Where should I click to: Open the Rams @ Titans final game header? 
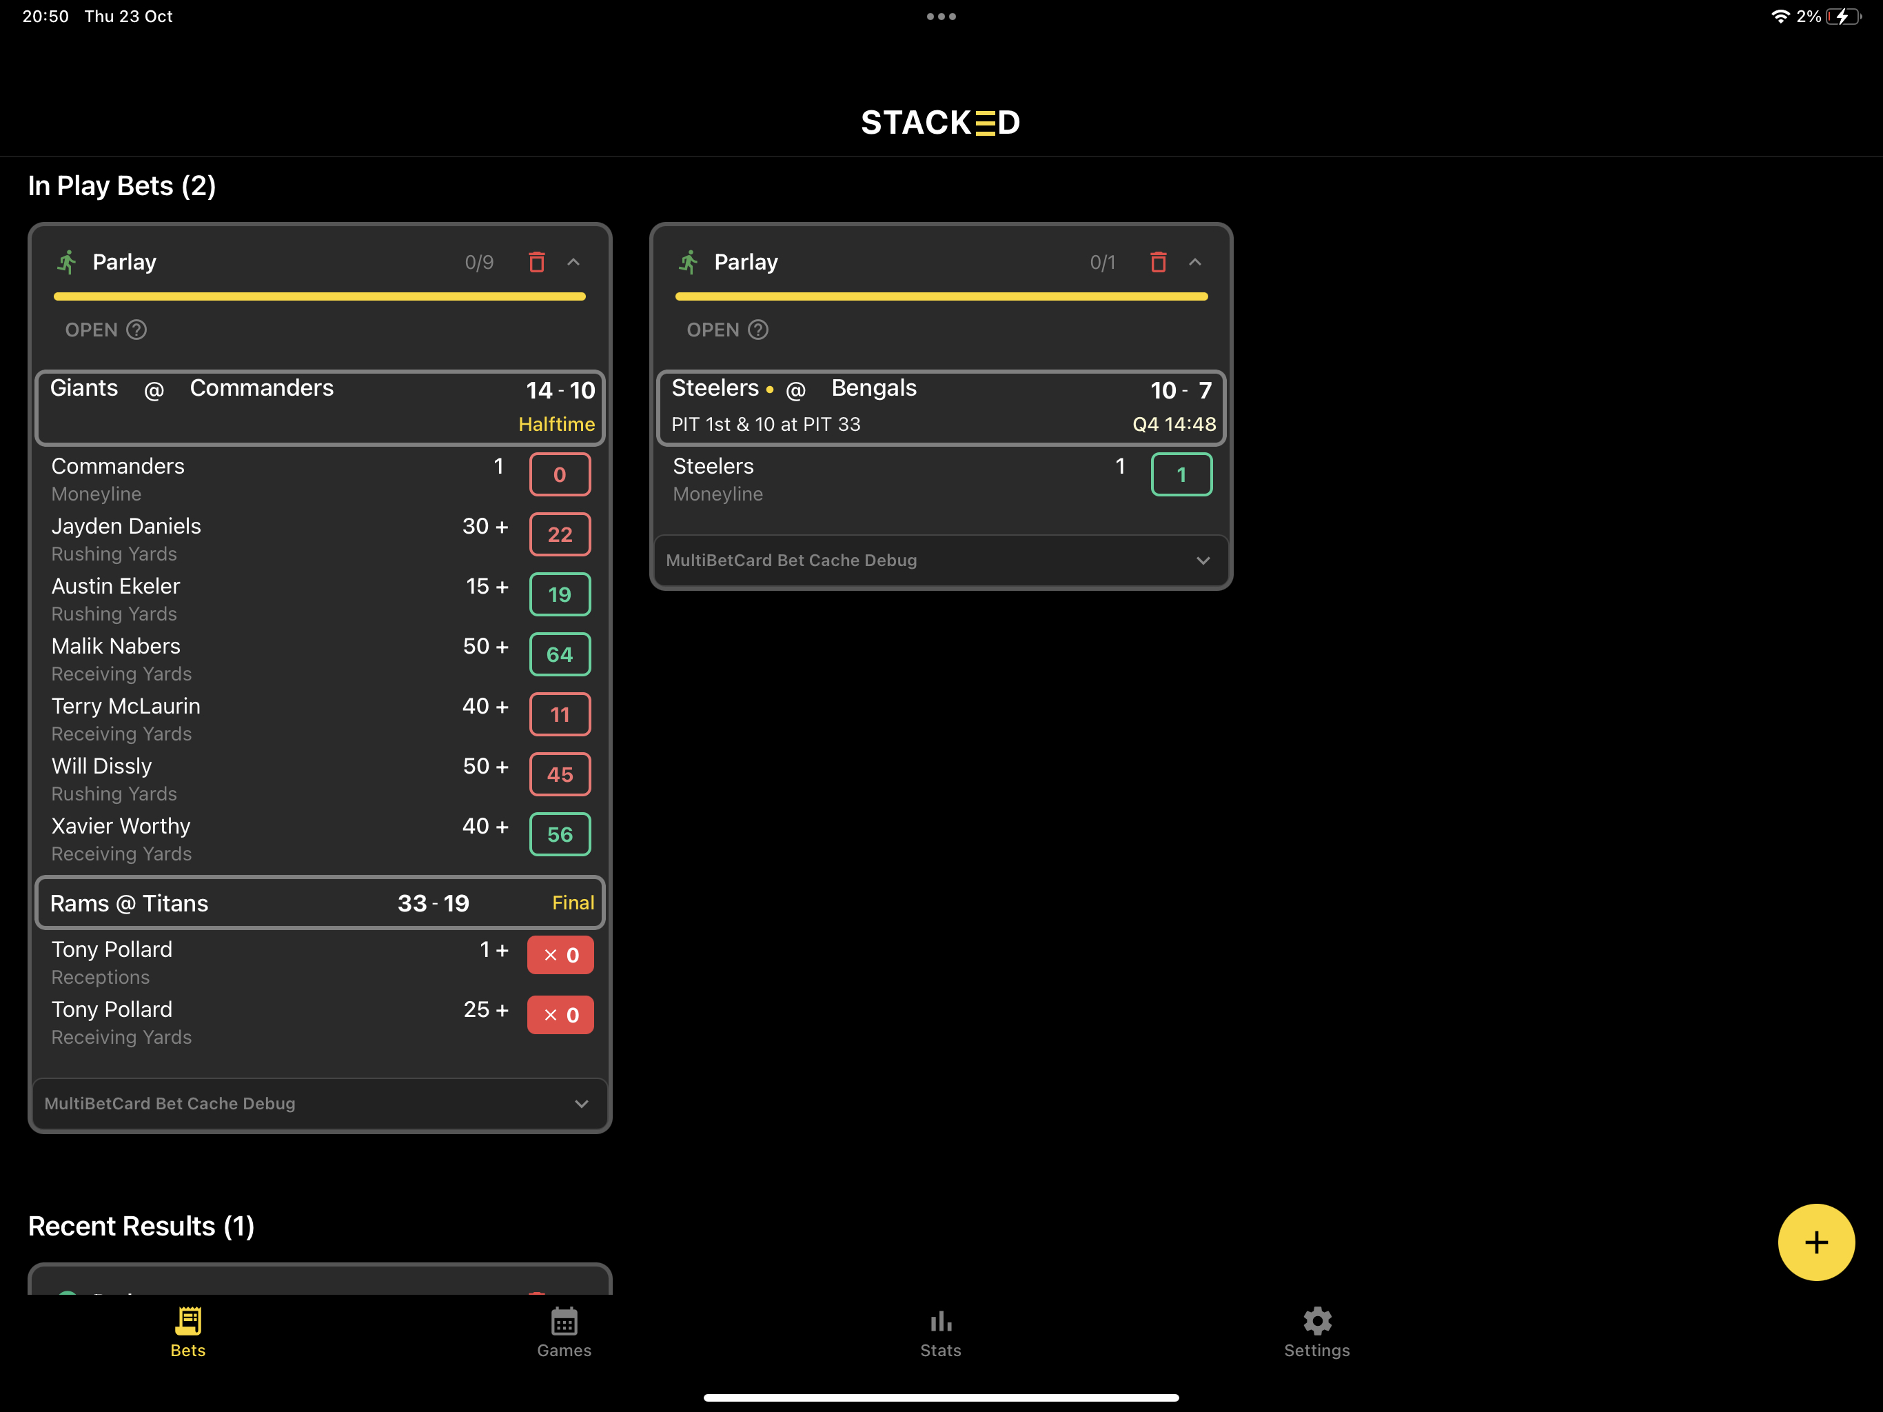coord(320,902)
